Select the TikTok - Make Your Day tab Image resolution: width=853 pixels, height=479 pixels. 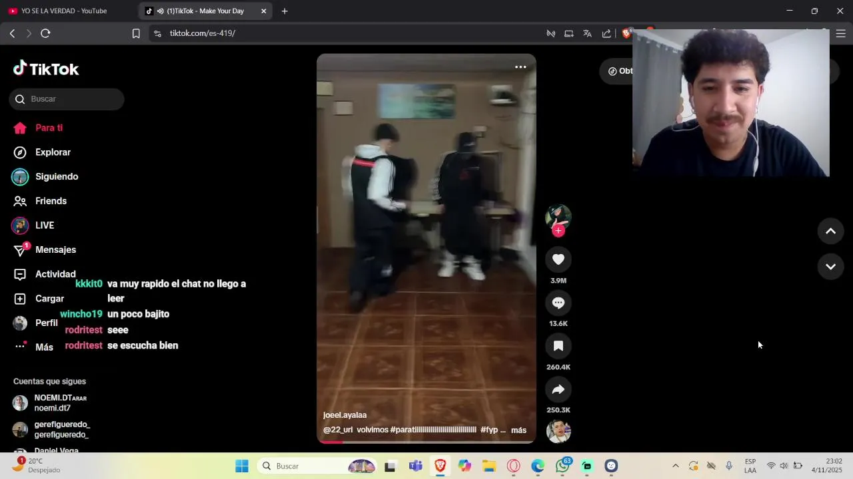pos(205,11)
